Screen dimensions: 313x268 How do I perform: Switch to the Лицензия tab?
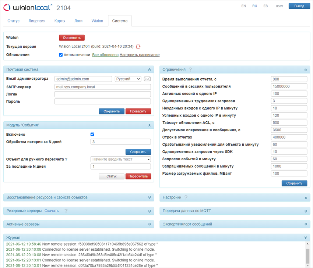pos(37,21)
